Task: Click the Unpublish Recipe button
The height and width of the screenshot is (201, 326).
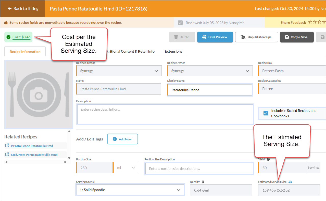Action: click(256, 37)
